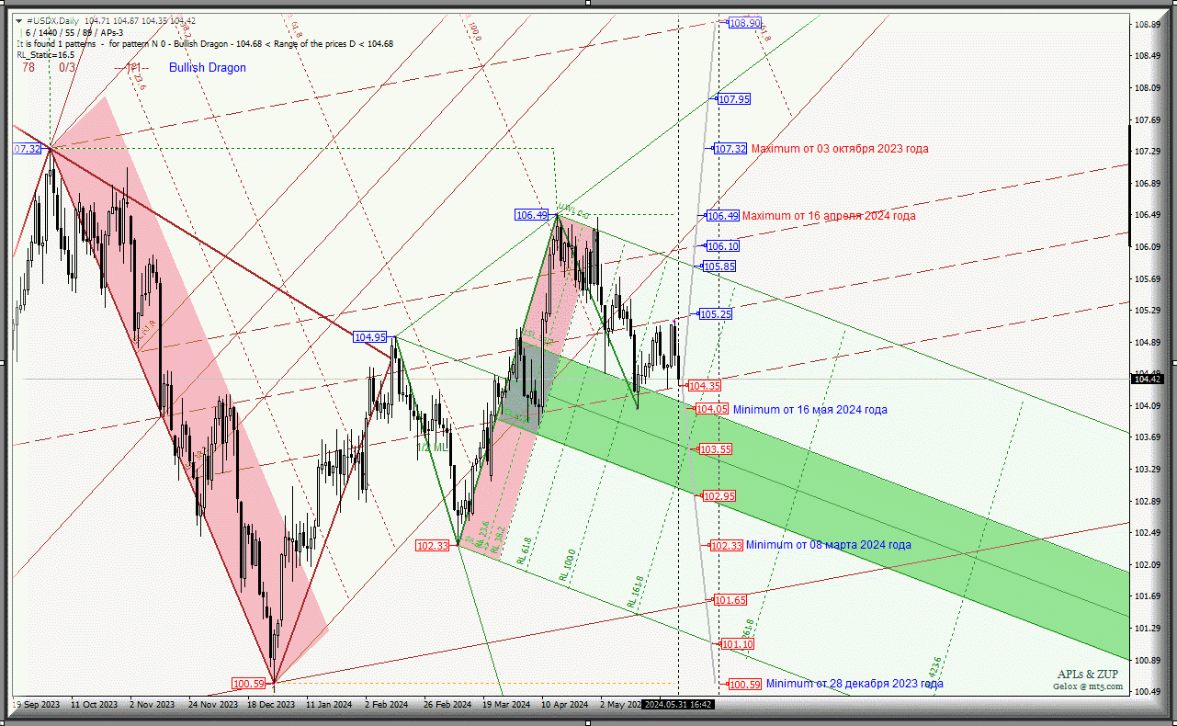Click the 103.55 support level label
The height and width of the screenshot is (726, 1177).
[715, 449]
